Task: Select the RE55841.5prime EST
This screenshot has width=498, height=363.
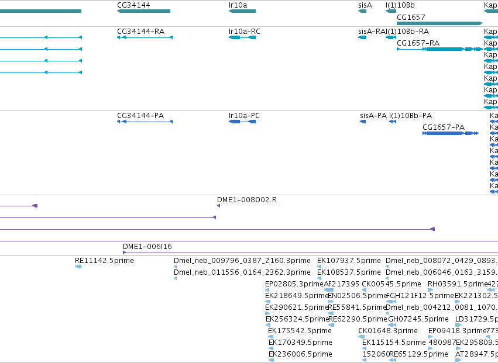Action: click(331, 313)
